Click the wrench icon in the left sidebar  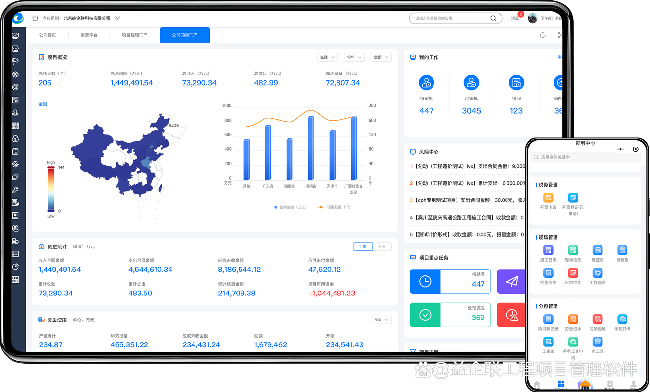click(x=15, y=190)
